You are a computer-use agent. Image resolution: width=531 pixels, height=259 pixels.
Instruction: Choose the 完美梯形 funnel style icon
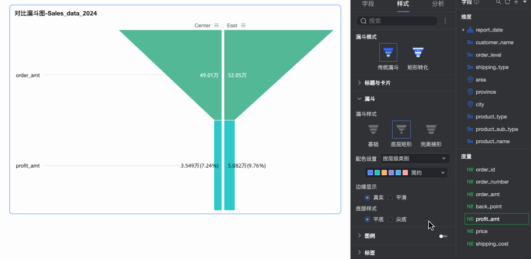[431, 130]
